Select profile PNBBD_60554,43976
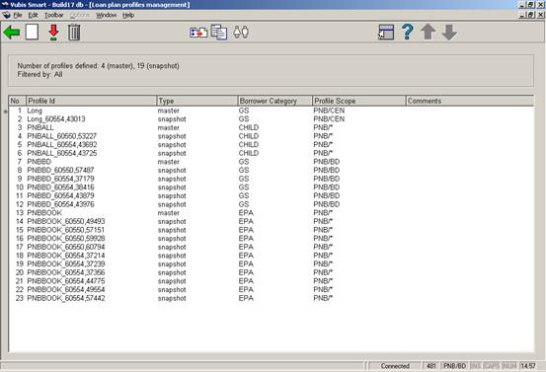Viewport: 546px width, 372px height. pyautogui.click(x=272, y=204)
